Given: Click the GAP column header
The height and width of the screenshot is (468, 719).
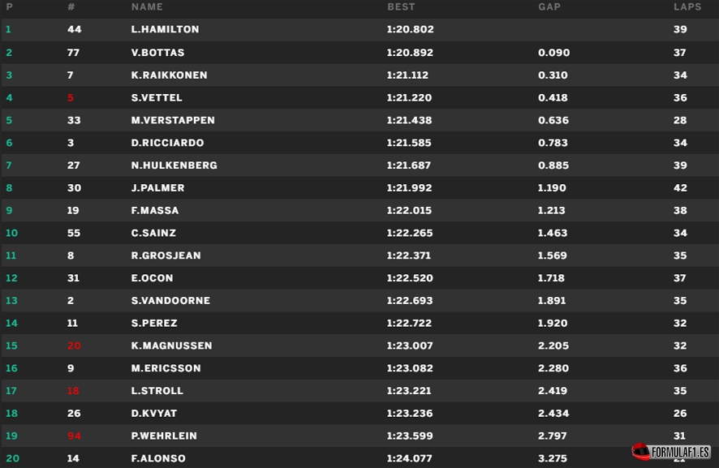Looking at the screenshot, I should point(549,7).
